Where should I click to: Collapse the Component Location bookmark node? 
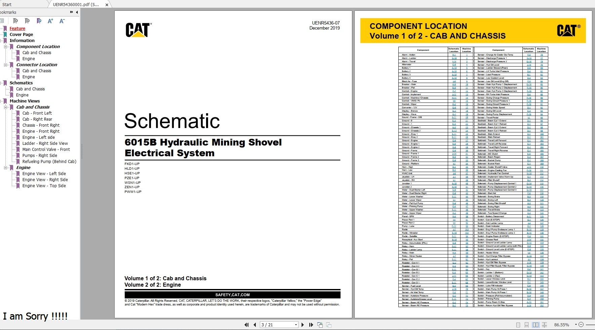6,47
